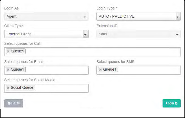Go back with the BACK button
This screenshot has width=185, height=118.
coord(14,103)
